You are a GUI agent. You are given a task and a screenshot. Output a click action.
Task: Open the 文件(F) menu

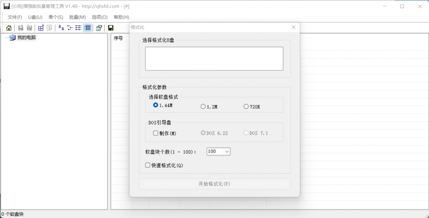pos(15,17)
